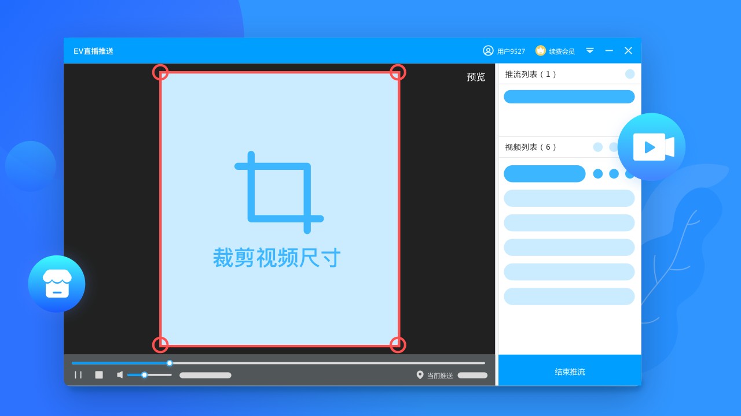Click the location pin icon beside 当前推送
Viewport: 741px width, 416px height.
pyautogui.click(x=420, y=375)
